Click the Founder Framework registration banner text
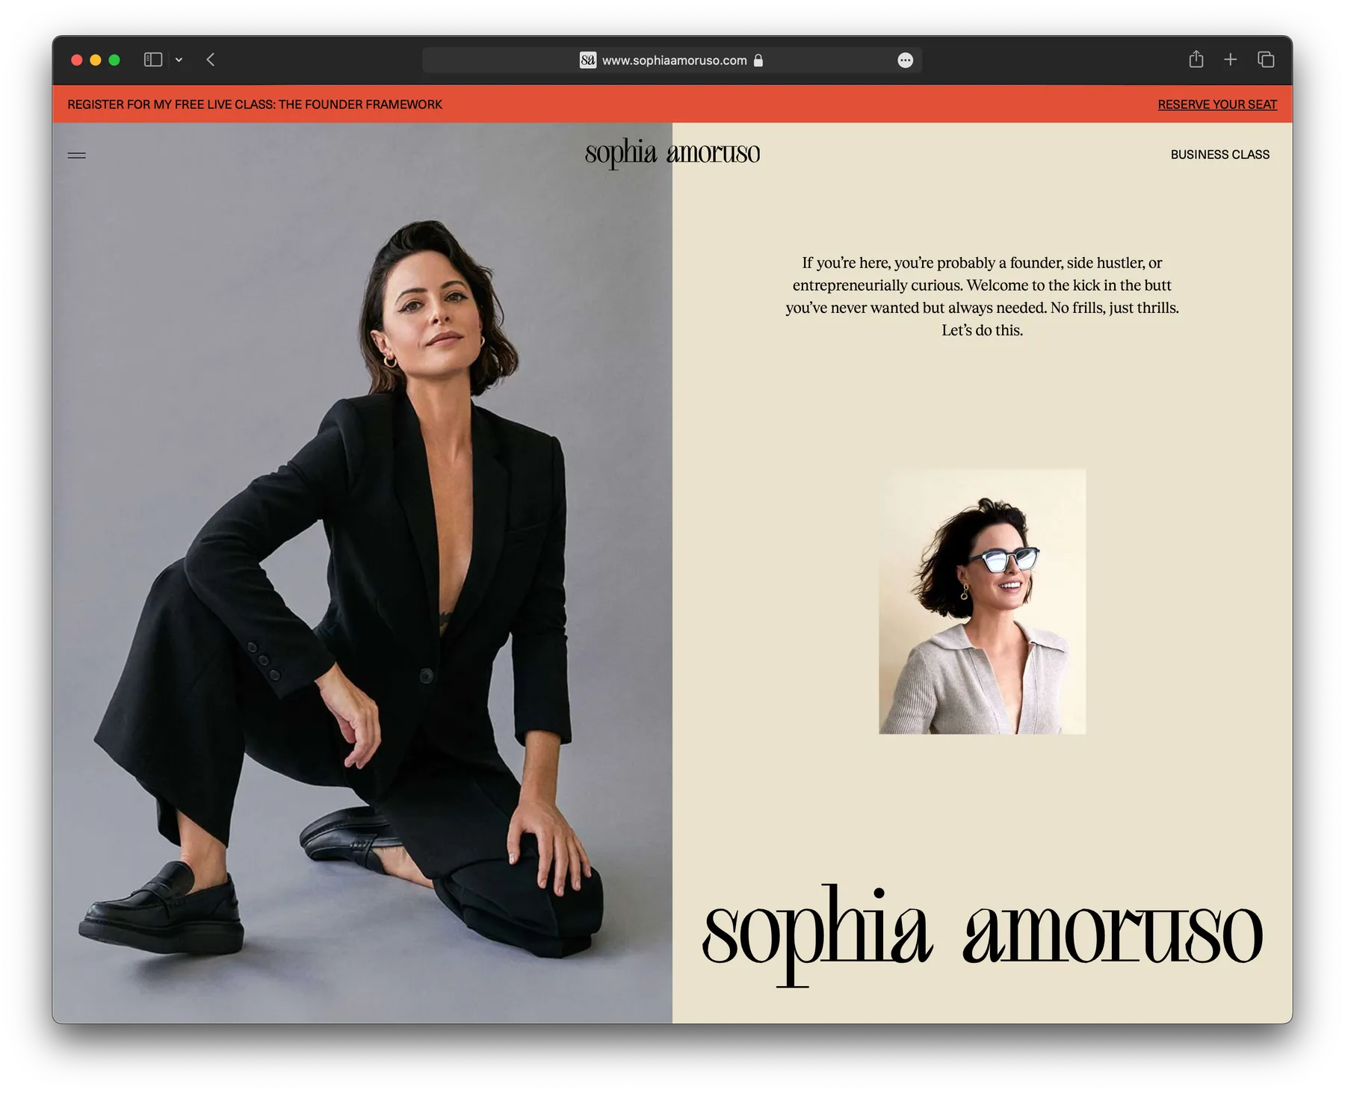Viewport: 1345px width, 1093px height. pyautogui.click(x=254, y=104)
